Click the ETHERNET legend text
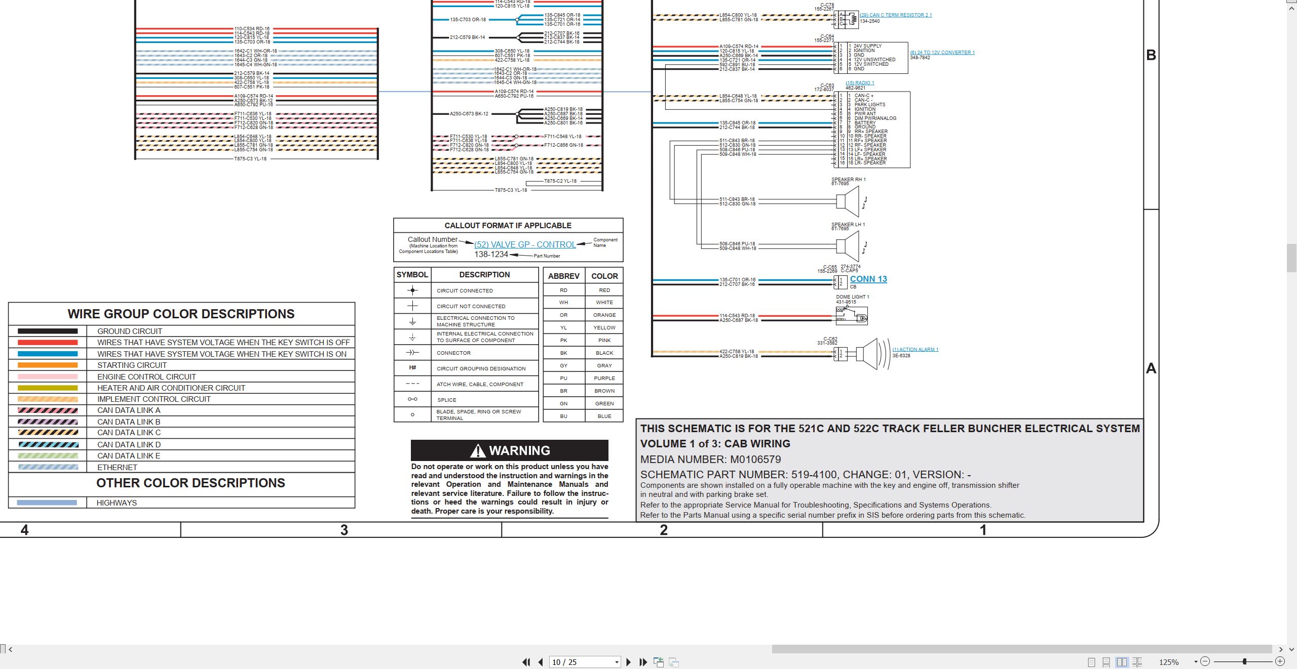Image resolution: width=1297 pixels, height=669 pixels. point(117,467)
